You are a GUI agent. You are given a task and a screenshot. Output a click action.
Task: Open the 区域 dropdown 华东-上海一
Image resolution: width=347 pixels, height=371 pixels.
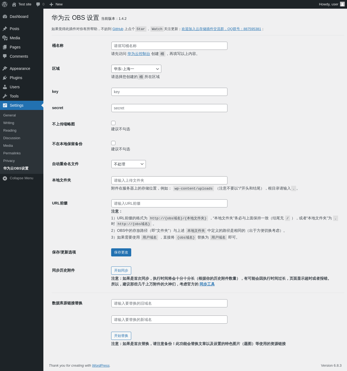(136, 69)
